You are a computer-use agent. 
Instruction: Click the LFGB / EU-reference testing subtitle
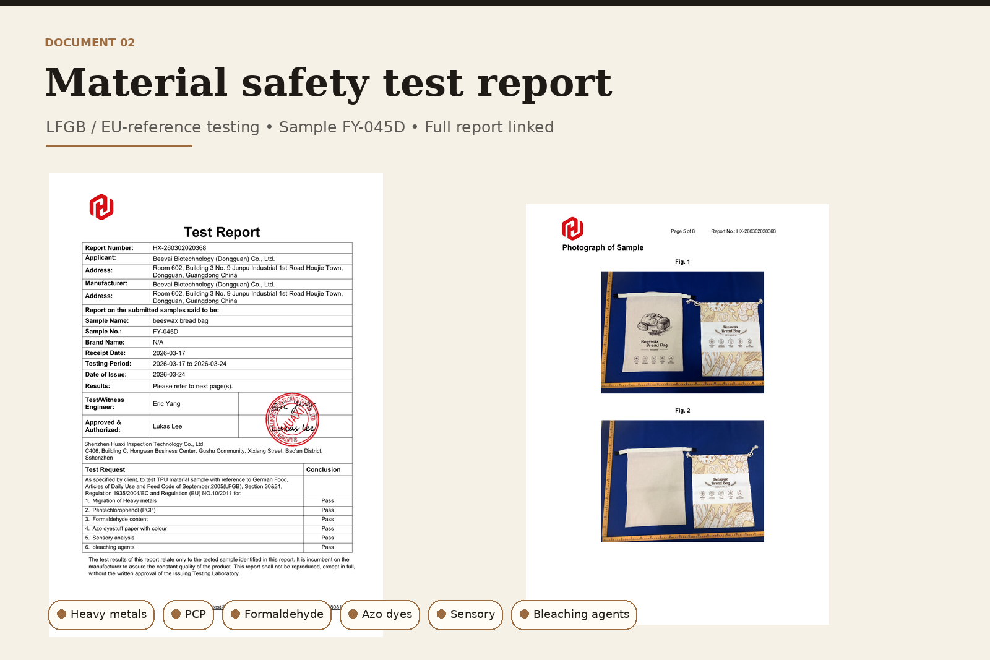(299, 127)
